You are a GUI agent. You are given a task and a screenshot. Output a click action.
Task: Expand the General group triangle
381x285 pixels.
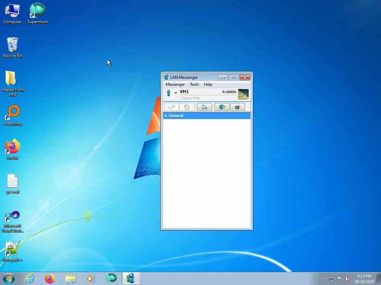point(166,115)
